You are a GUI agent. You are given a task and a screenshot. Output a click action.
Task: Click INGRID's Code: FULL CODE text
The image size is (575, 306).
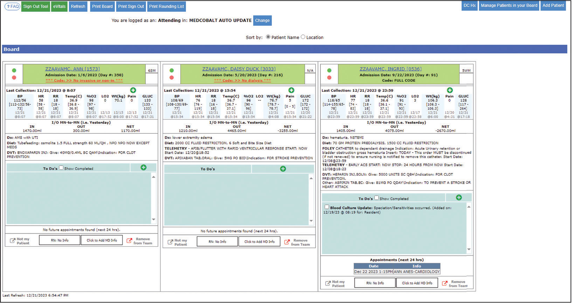(399, 80)
